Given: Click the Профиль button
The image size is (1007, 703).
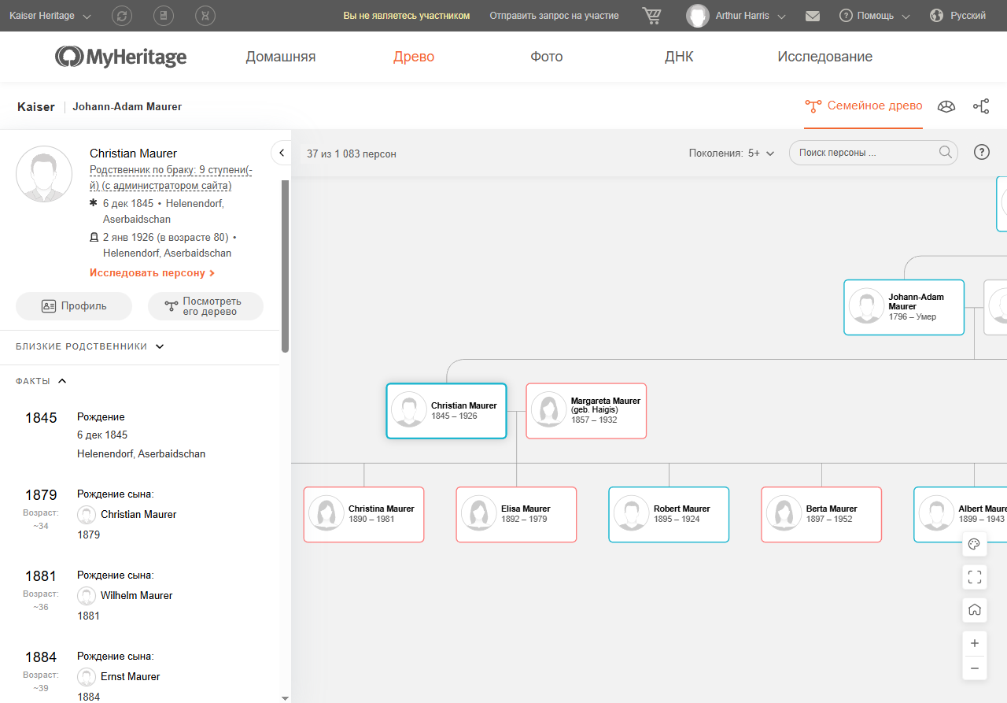Looking at the screenshot, I should click(74, 306).
